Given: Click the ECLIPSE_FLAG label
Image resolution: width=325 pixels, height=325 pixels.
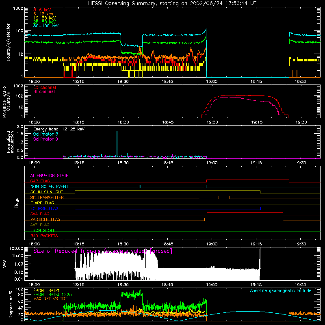Looking at the screenshot, I should coord(44,208).
